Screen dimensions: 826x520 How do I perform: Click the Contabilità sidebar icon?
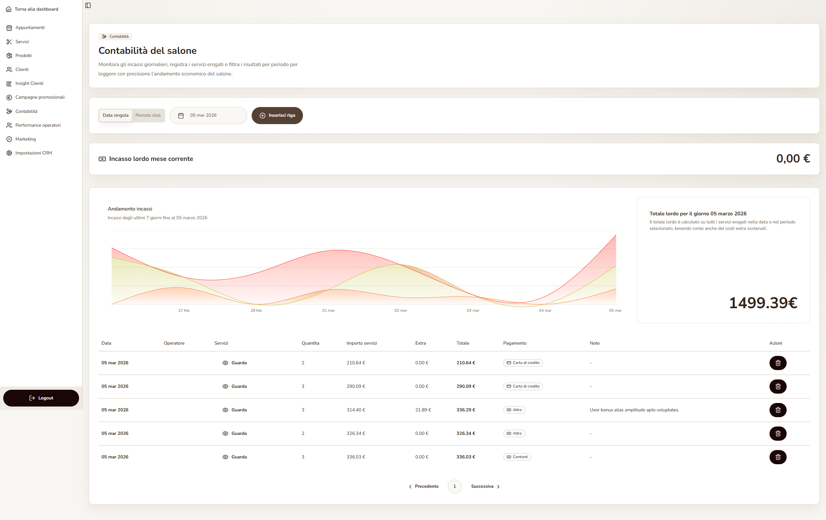9,112
